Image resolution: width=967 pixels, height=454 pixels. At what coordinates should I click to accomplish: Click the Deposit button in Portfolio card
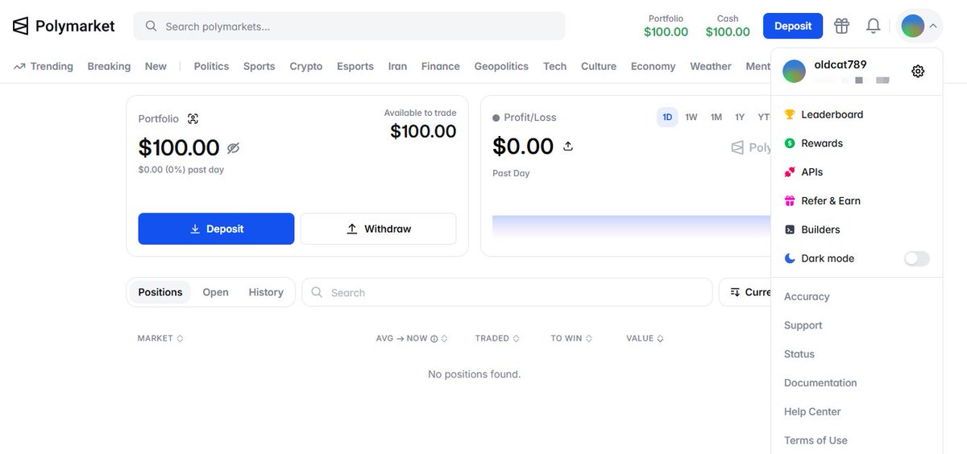[x=216, y=229]
